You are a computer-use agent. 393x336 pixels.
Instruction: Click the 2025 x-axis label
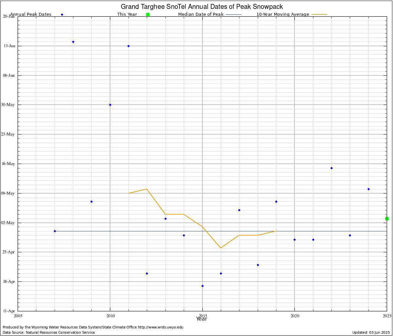(387, 316)
